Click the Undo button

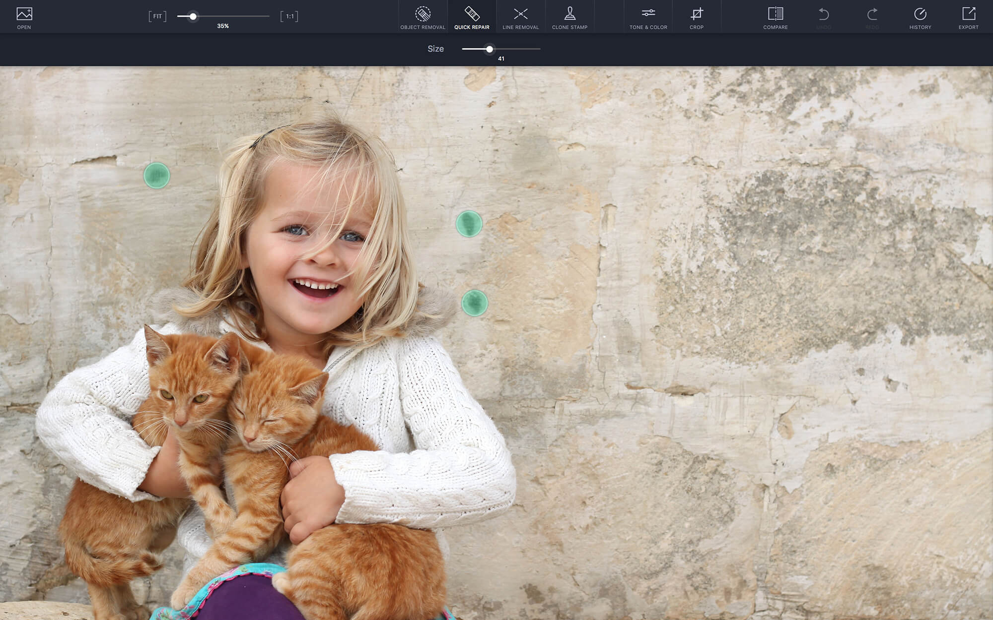824,16
